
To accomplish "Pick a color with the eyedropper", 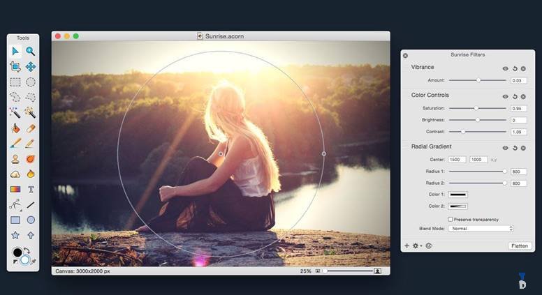I will [34, 262].
